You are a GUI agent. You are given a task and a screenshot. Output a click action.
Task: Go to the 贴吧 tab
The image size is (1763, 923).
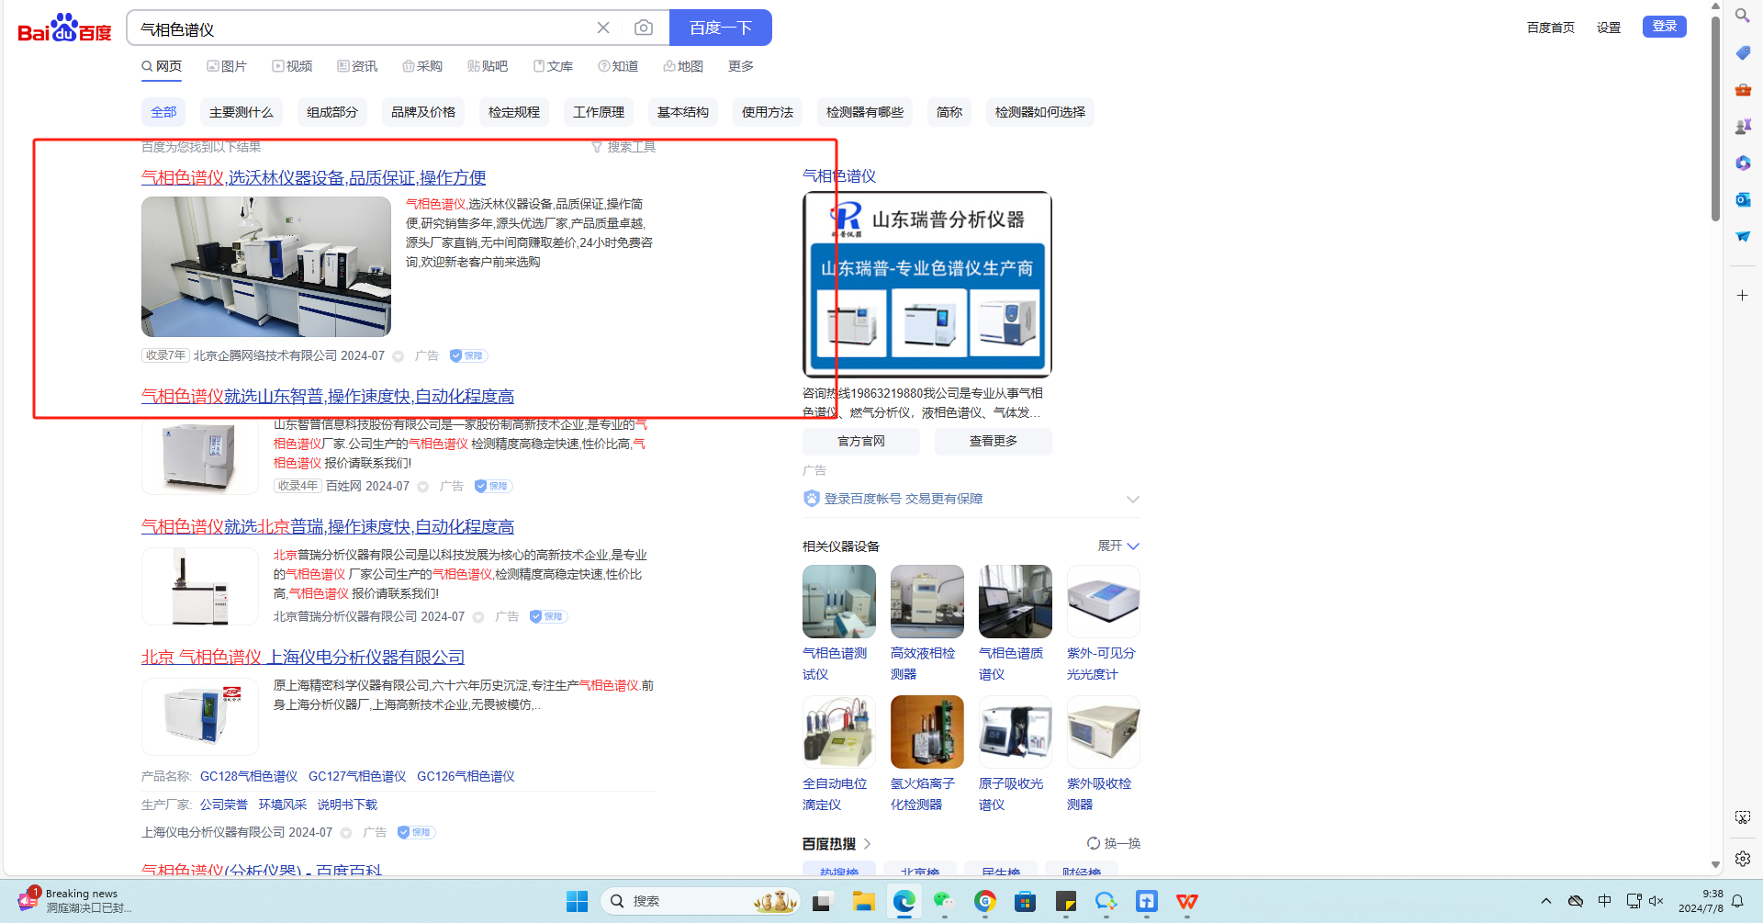coord(488,66)
